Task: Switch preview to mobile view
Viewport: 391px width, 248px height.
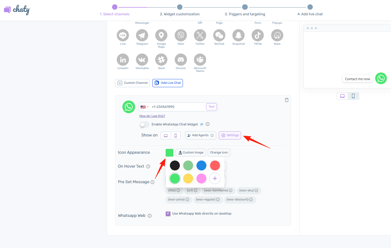Action: point(353,96)
